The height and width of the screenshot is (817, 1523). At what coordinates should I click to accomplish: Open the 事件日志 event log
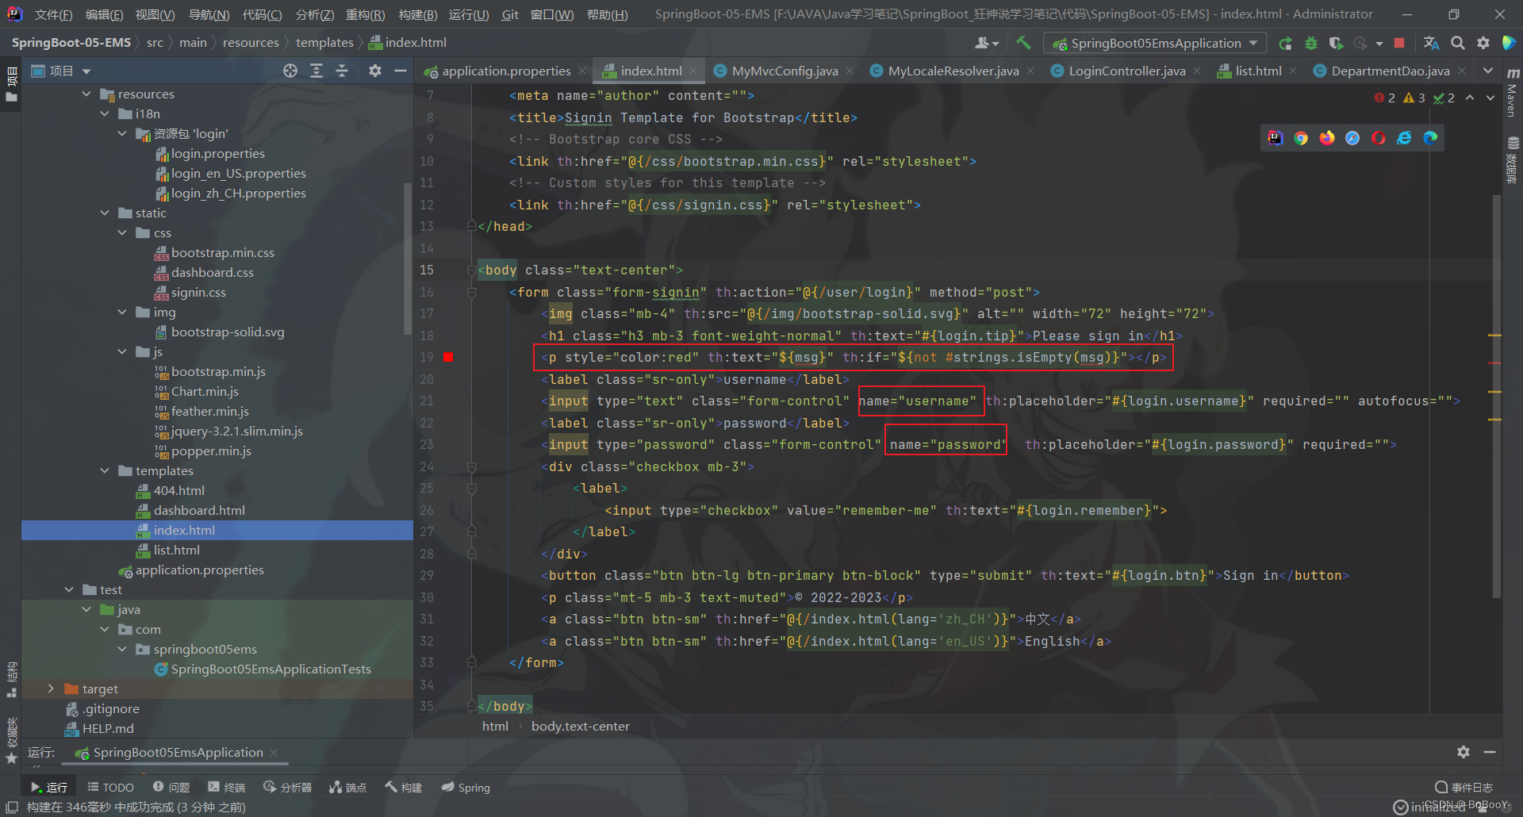point(1464,787)
